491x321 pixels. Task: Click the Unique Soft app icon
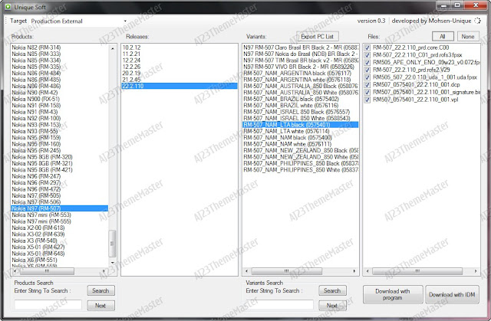[8, 7]
